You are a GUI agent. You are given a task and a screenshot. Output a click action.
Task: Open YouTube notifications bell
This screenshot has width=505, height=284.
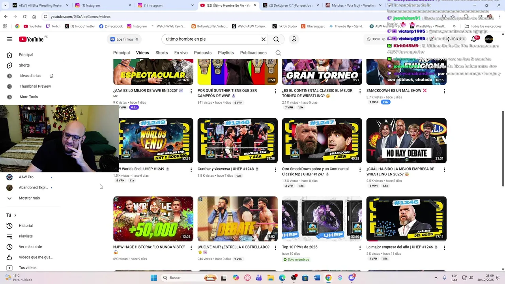tap(474, 39)
